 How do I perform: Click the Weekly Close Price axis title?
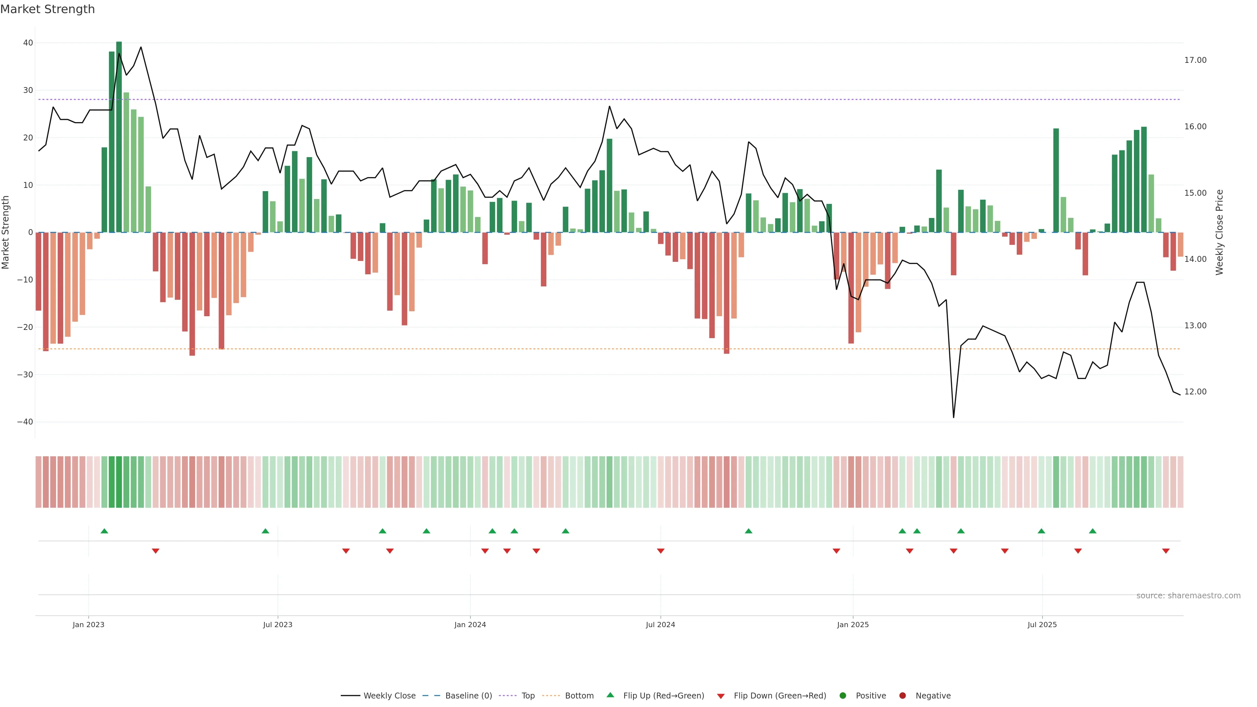tap(1219, 232)
